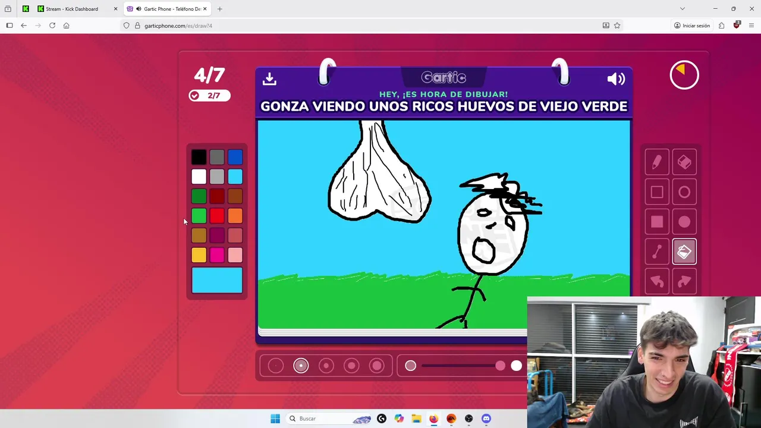
Task: Choose the empty ellipse shape tool
Action: (684, 192)
